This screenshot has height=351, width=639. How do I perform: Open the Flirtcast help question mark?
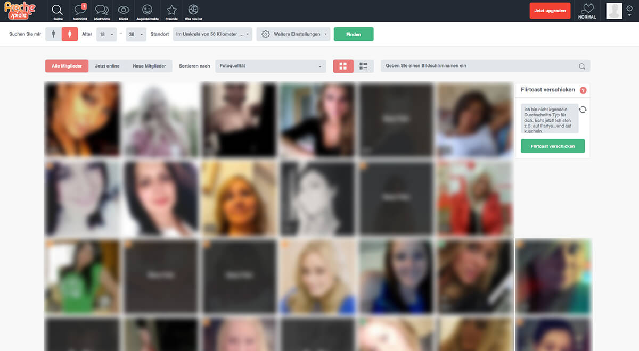point(583,90)
